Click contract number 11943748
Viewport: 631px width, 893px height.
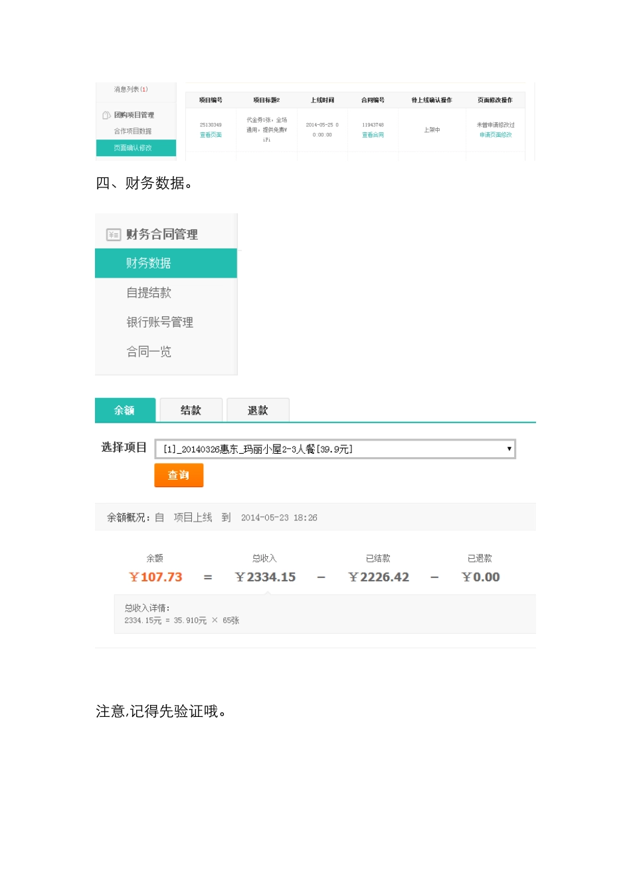coord(373,125)
